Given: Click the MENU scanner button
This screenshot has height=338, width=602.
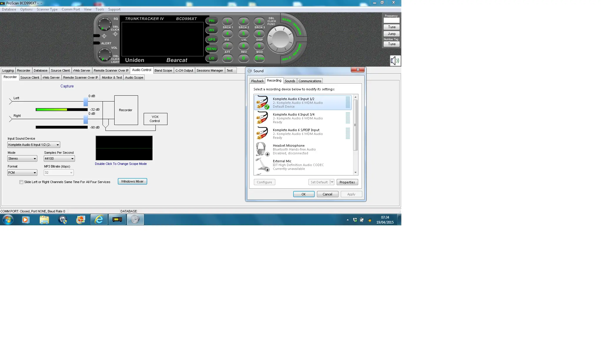Looking at the screenshot, I should 212,49.
